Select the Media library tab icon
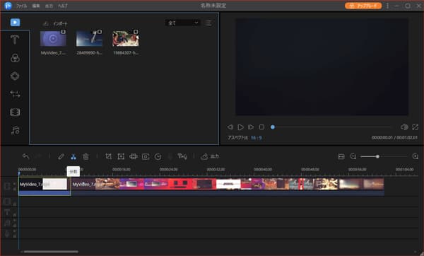This screenshot has width=424, height=256. click(x=15, y=22)
